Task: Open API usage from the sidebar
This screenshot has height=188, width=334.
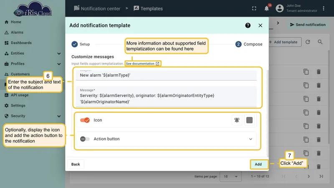Action: 20,95
